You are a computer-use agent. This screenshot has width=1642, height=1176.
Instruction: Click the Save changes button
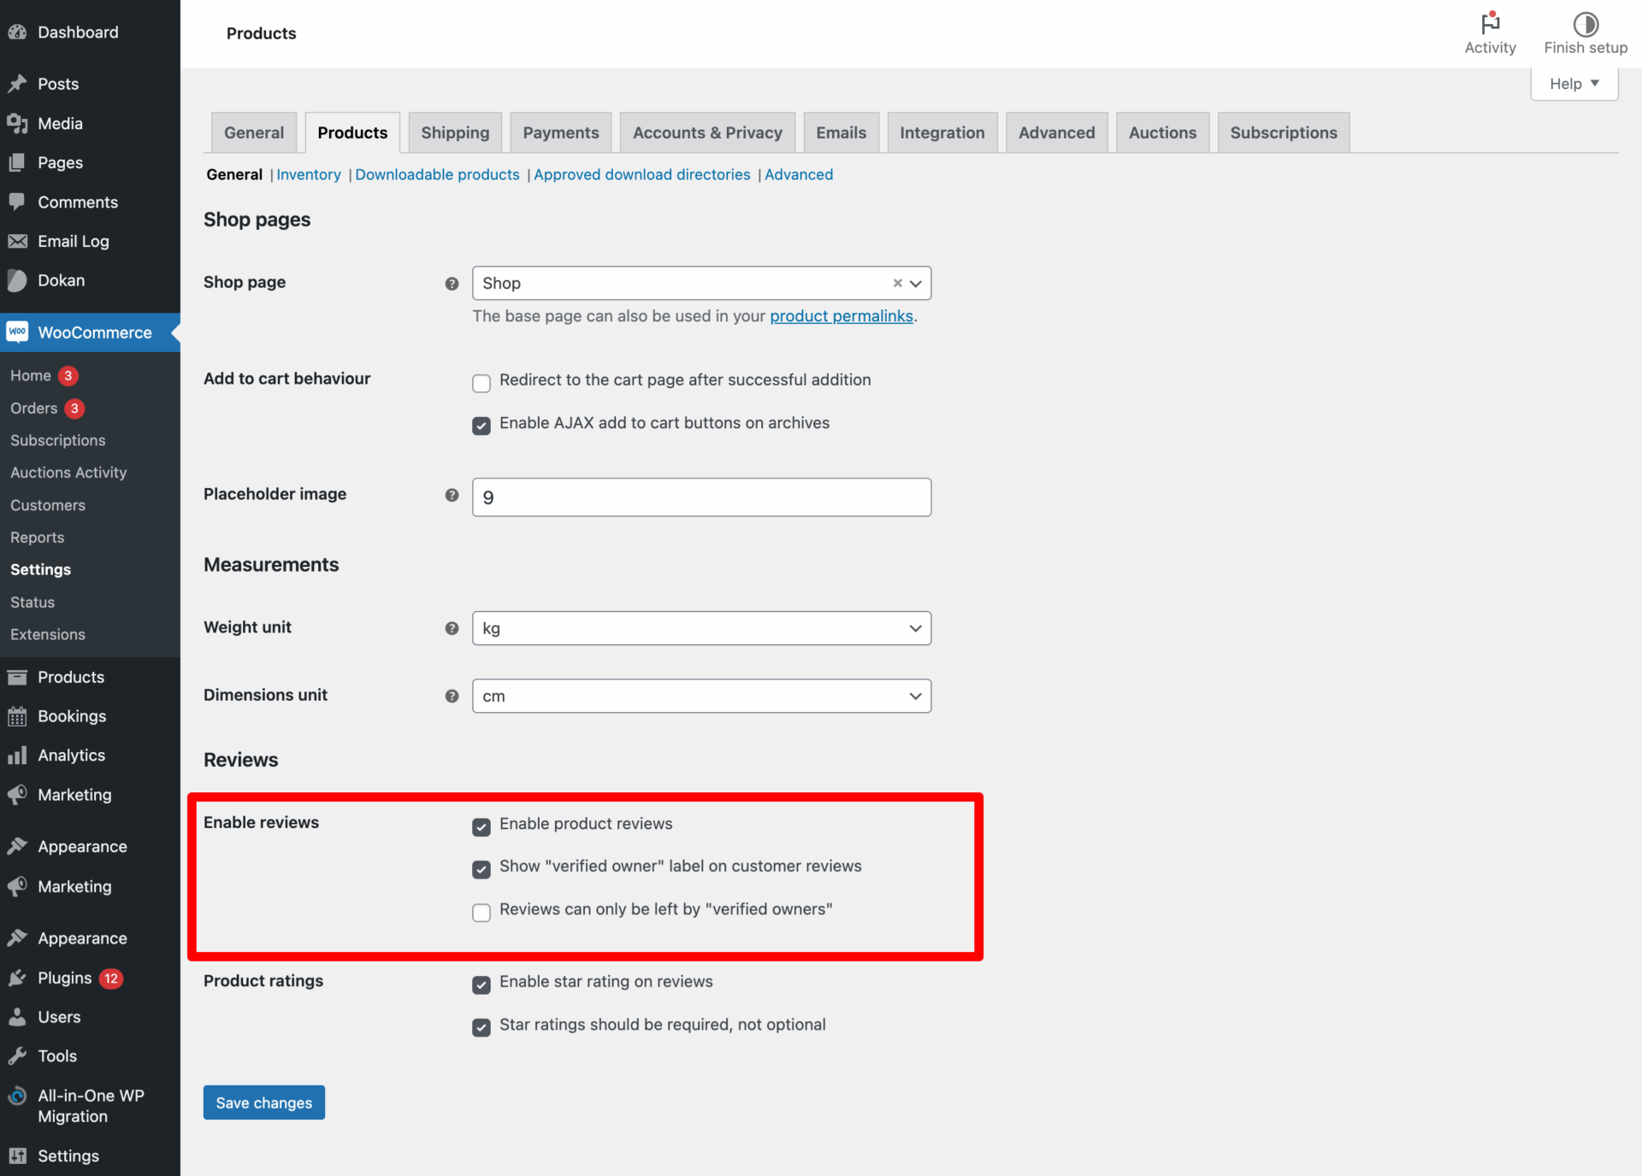[x=263, y=1102]
